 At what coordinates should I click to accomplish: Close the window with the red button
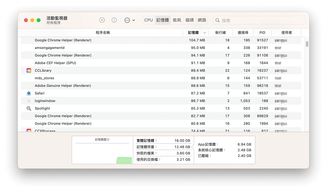[x=26, y=20]
